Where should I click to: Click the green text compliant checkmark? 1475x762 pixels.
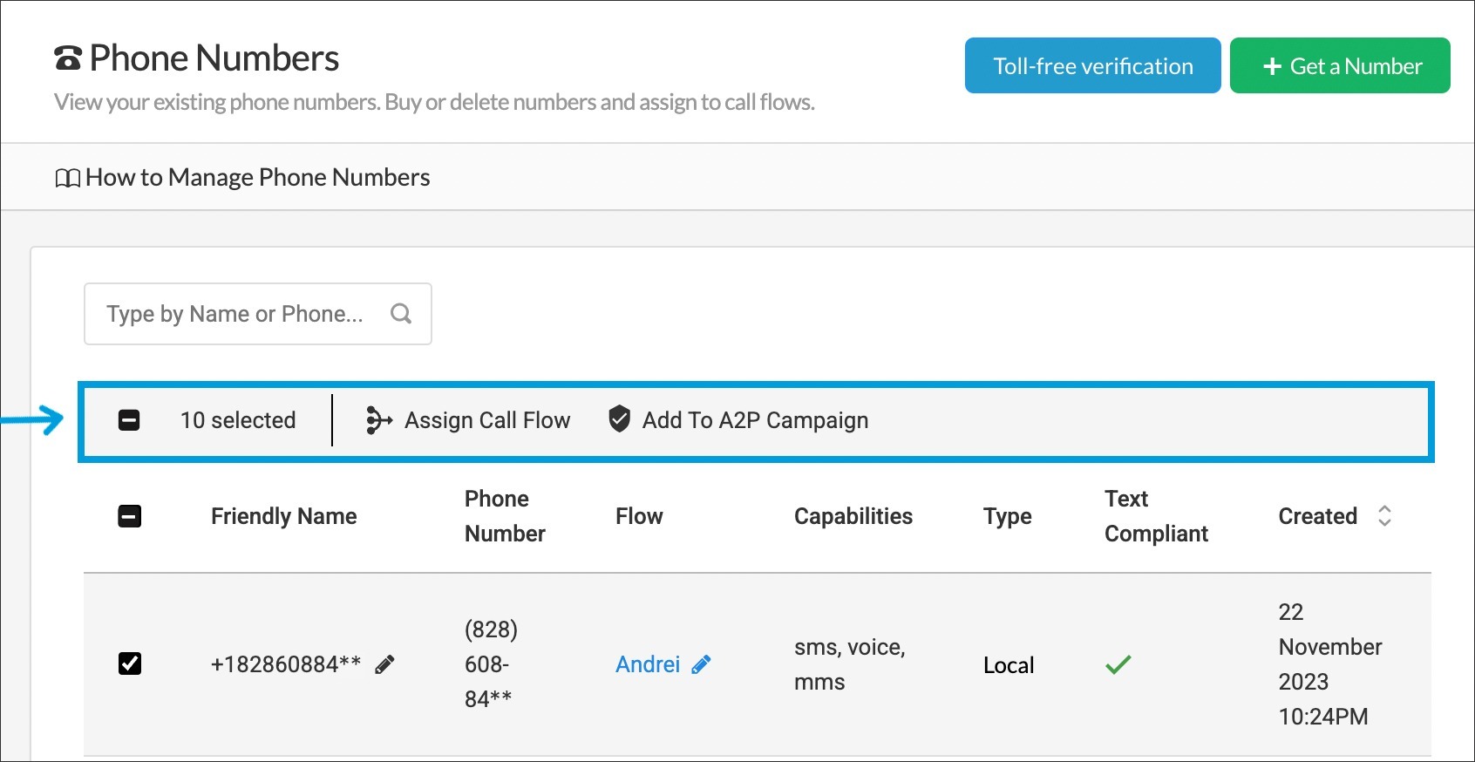[1118, 664]
